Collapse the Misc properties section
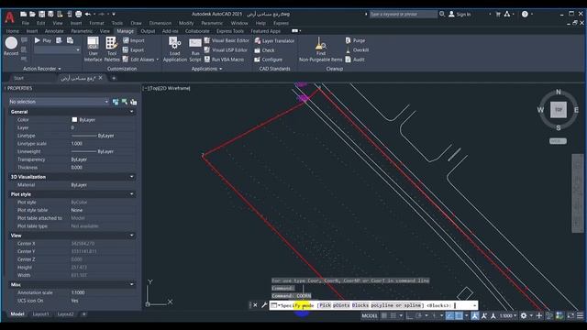This screenshot has width=587, height=330. [x=131, y=284]
